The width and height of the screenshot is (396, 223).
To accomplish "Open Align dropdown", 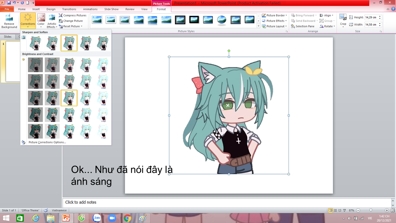I will click(x=326, y=15).
